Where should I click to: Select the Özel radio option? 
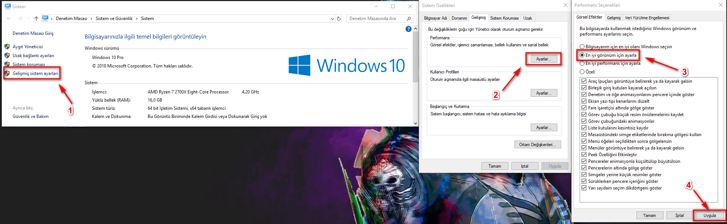click(587, 72)
